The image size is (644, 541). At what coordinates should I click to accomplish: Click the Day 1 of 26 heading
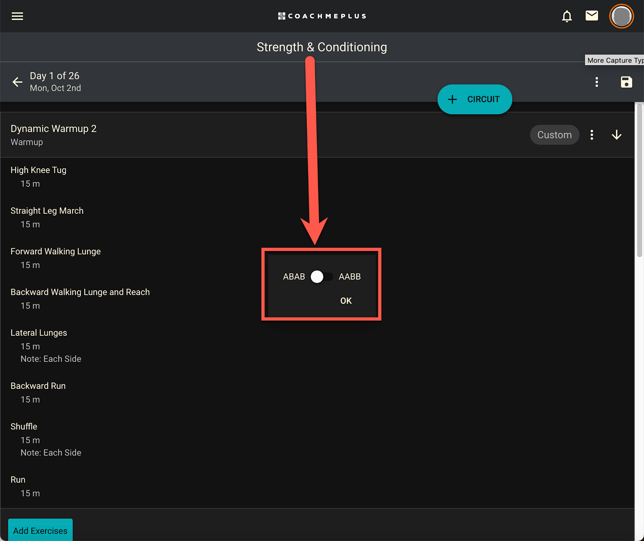[54, 76]
